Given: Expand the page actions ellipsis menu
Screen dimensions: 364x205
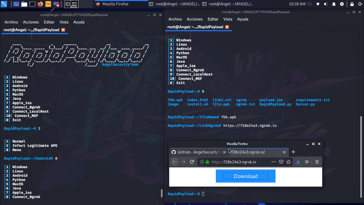Looking at the screenshot, I should (274, 161).
